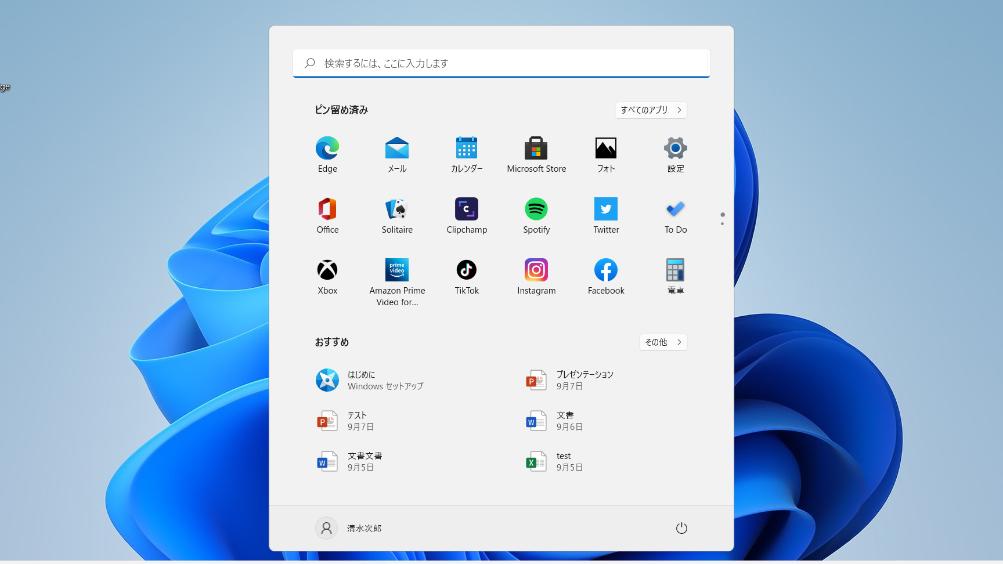Launch Microsoft To Do
The height and width of the screenshot is (564, 1003).
(x=676, y=215)
